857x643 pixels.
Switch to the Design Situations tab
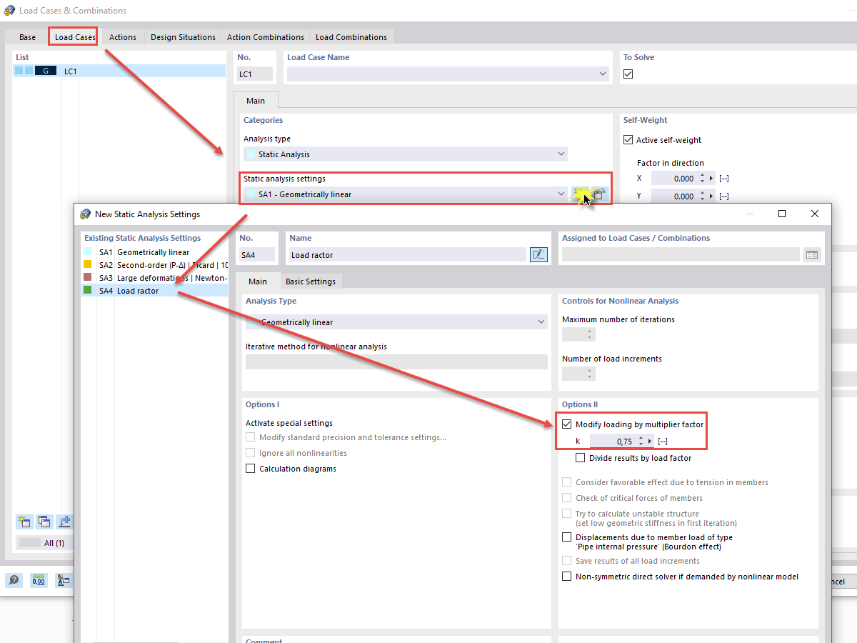(183, 37)
